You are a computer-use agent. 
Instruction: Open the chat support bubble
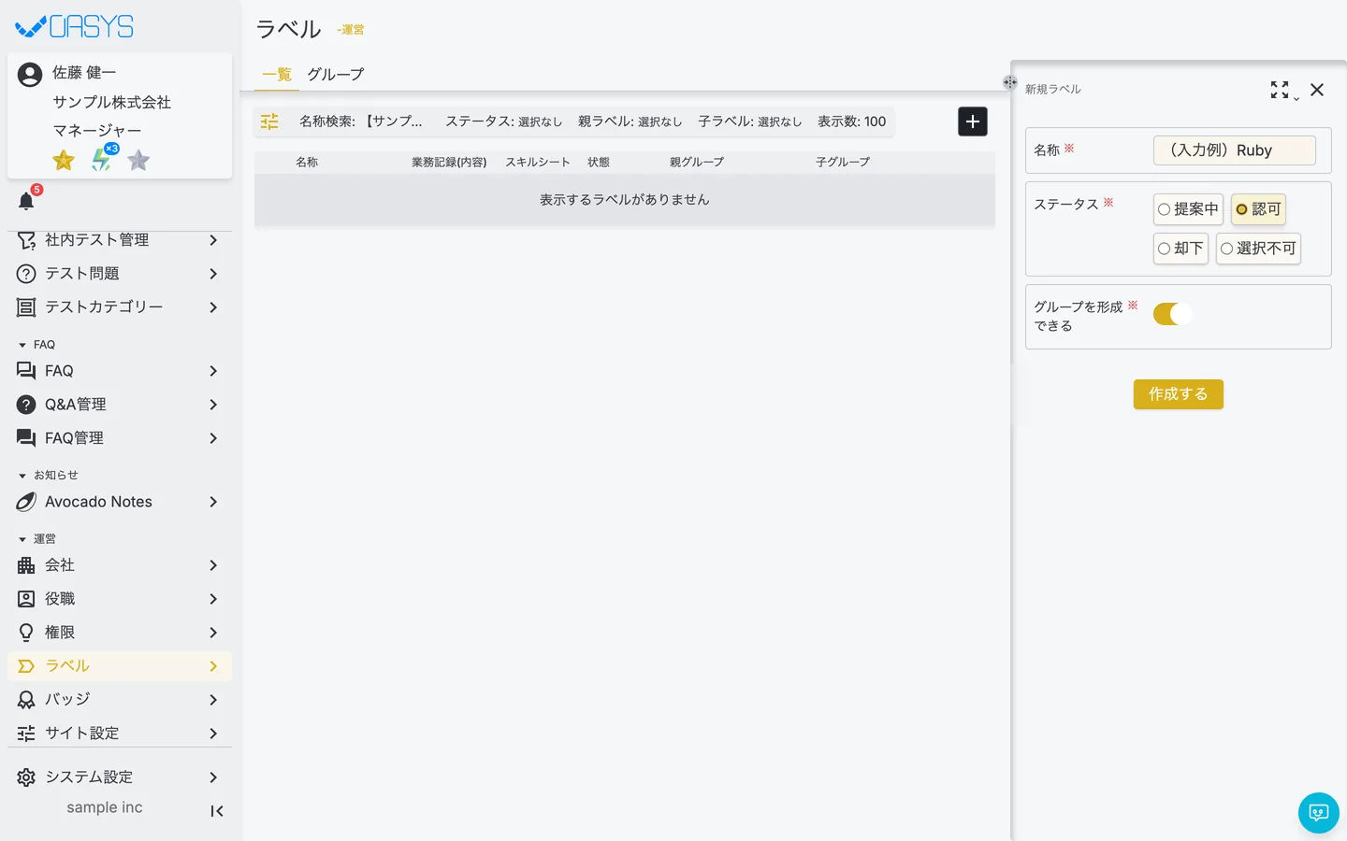pyautogui.click(x=1319, y=813)
